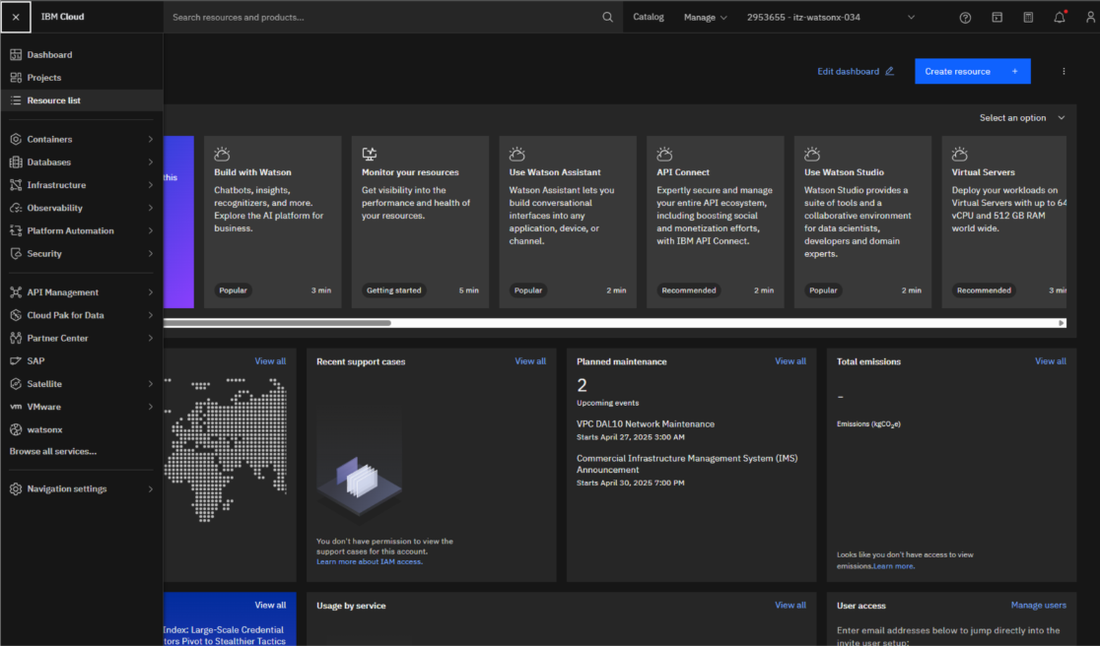
Task: Open the notifications bell icon
Action: (x=1060, y=18)
